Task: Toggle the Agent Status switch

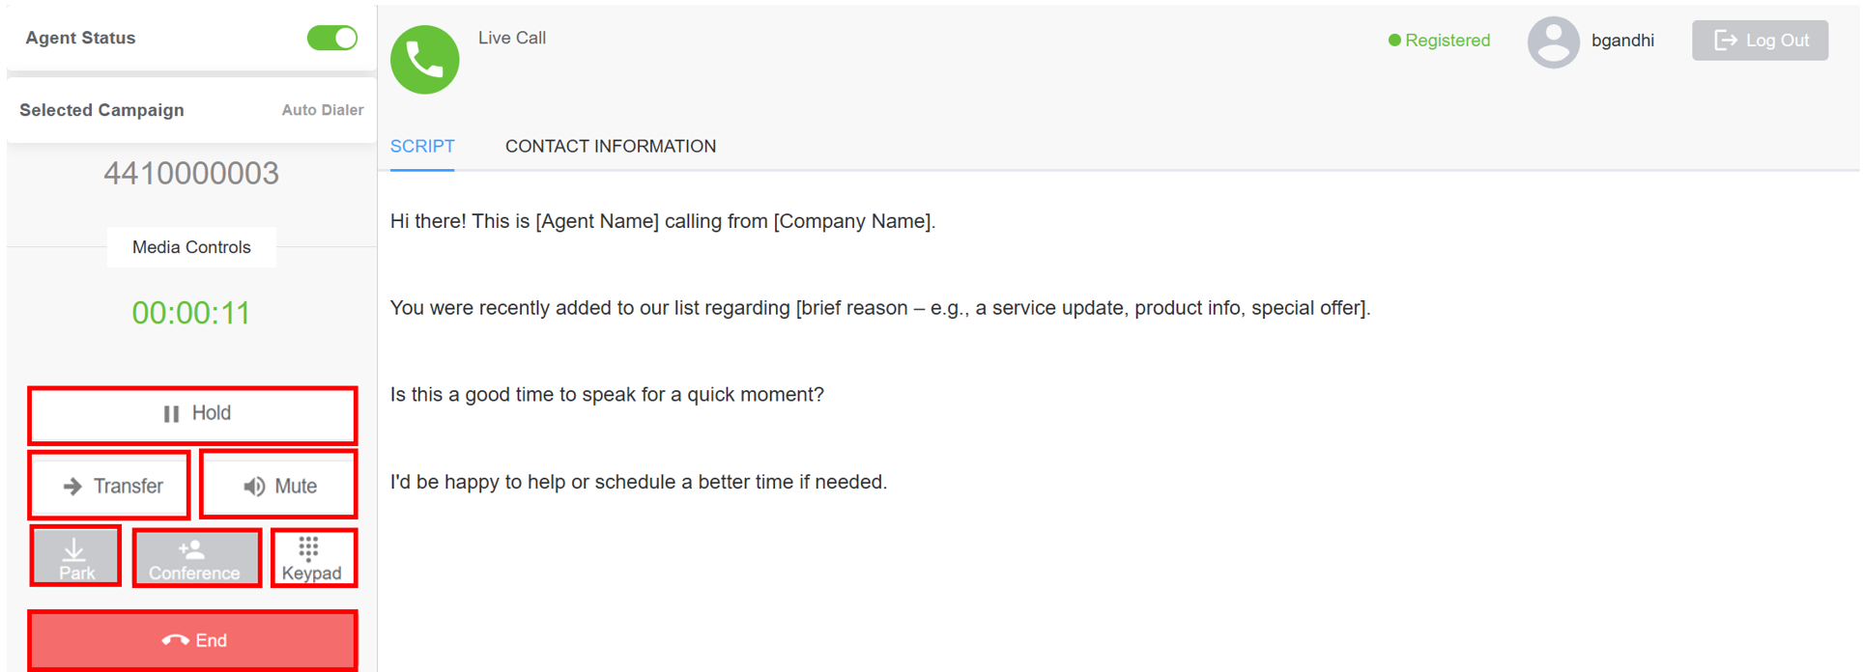Action: click(x=332, y=38)
